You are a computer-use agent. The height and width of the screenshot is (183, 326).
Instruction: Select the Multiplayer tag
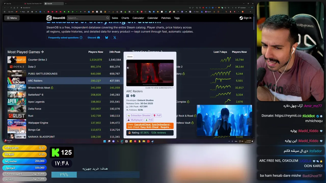(x=135, y=120)
